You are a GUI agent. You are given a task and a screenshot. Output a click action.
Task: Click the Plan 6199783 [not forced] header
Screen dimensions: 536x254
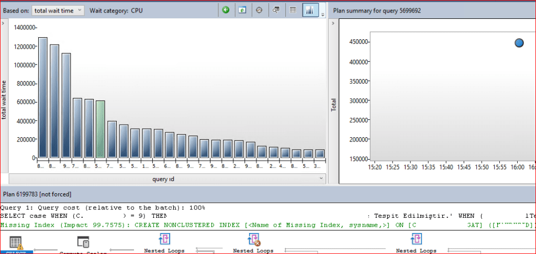tap(37, 194)
